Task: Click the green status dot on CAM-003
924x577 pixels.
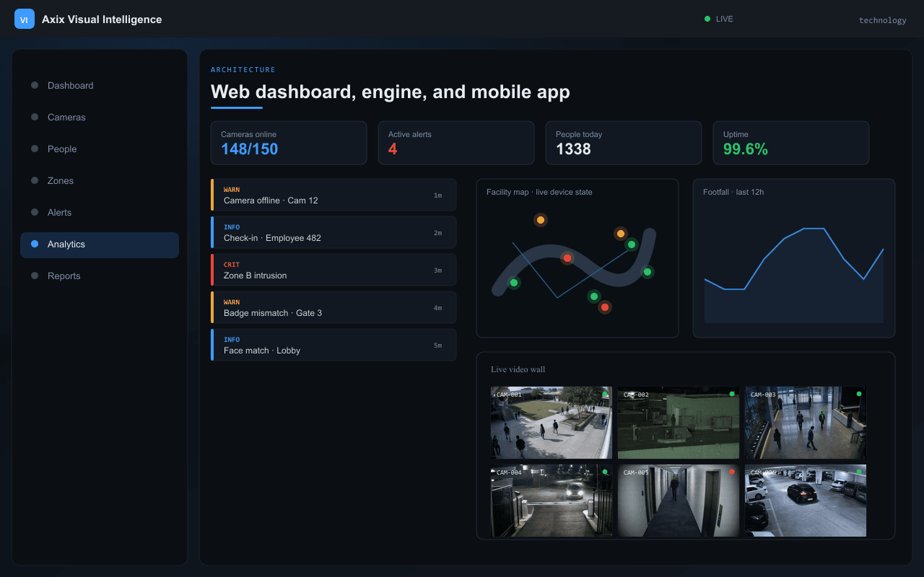Action: coord(859,394)
